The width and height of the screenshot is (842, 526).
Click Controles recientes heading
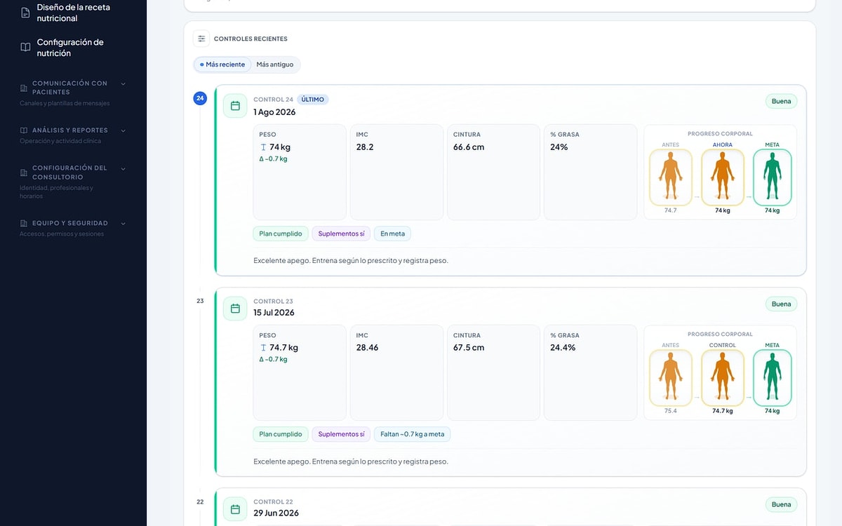click(x=250, y=39)
